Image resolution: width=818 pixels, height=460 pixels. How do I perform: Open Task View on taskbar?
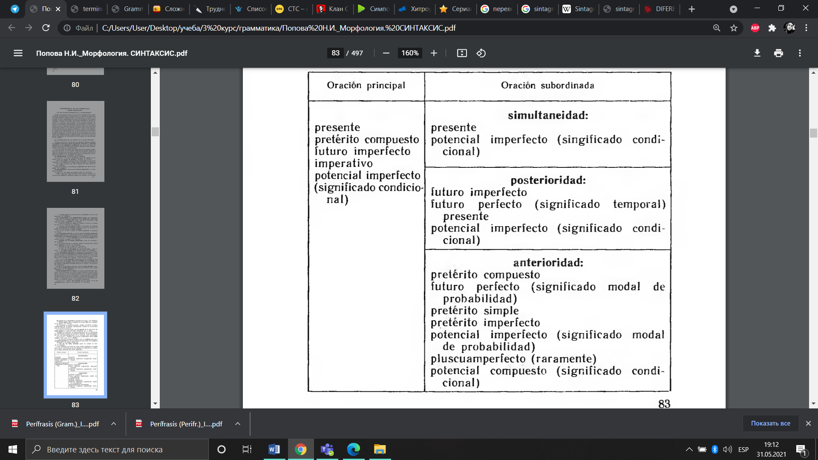click(247, 449)
